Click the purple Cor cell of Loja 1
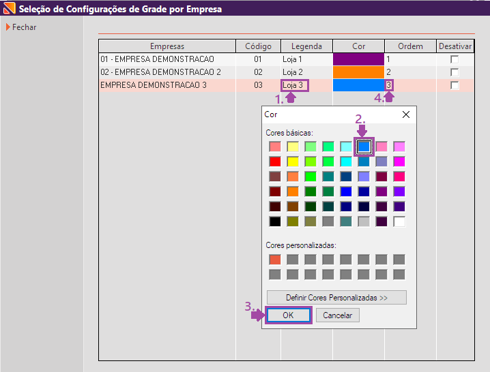Screen dimensions: 490x372 tap(358, 59)
